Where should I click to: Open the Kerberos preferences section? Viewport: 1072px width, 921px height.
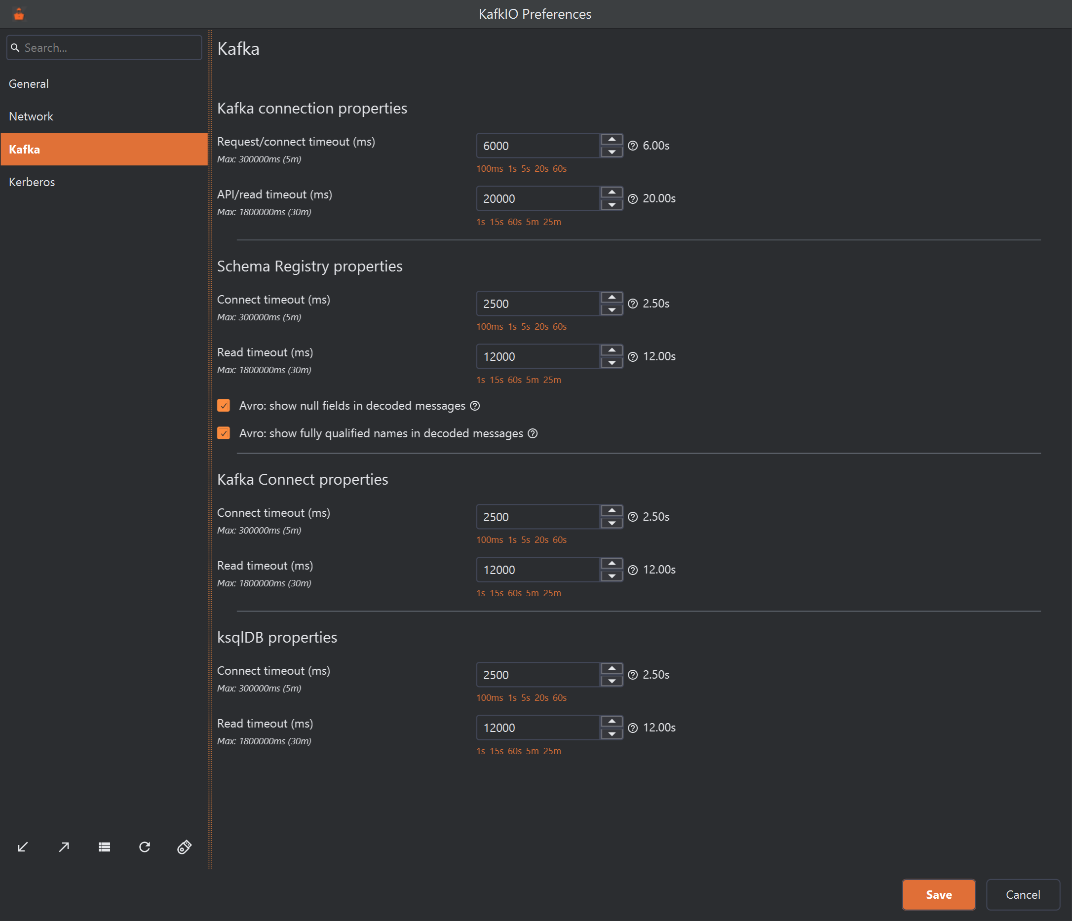(x=104, y=182)
